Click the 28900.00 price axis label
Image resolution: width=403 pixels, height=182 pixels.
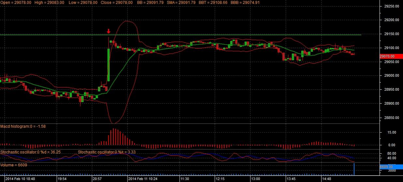[392, 104]
